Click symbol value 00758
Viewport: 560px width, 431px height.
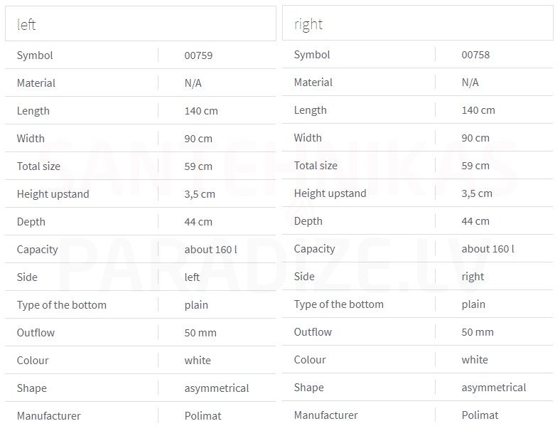tap(475, 55)
